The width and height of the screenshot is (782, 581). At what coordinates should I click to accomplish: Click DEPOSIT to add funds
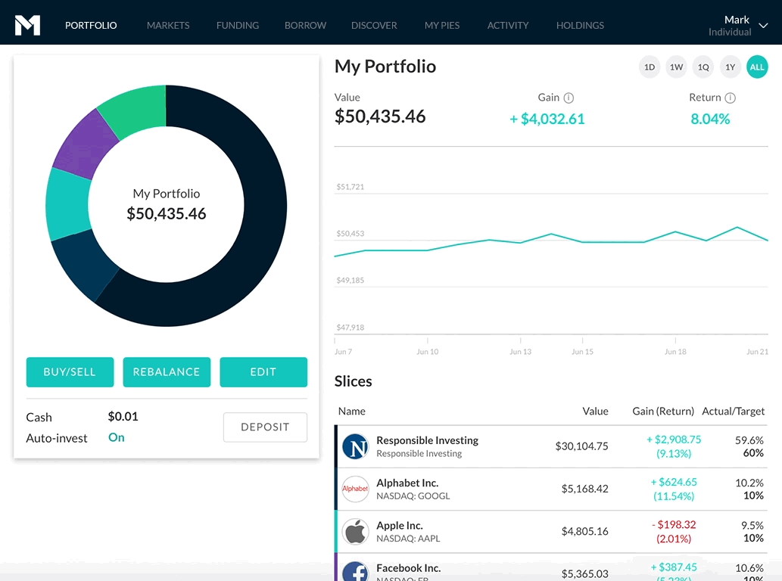click(265, 427)
